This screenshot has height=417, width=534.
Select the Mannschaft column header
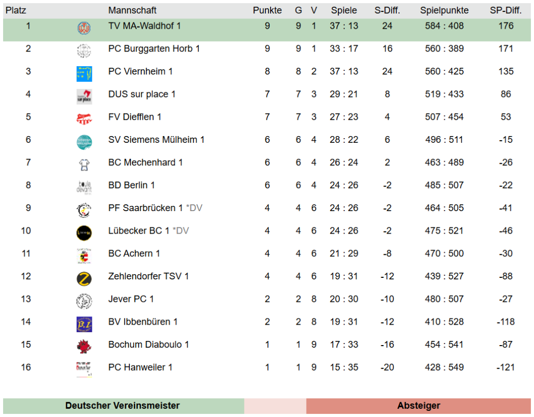click(x=132, y=10)
